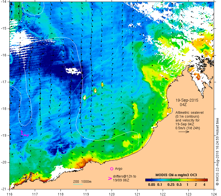Click the colorbar value '0.05'
221x196 pixels.
coord(152,185)
